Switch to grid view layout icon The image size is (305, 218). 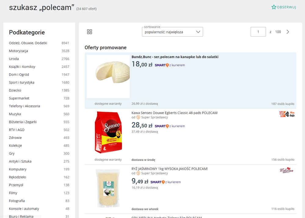[x=89, y=32]
